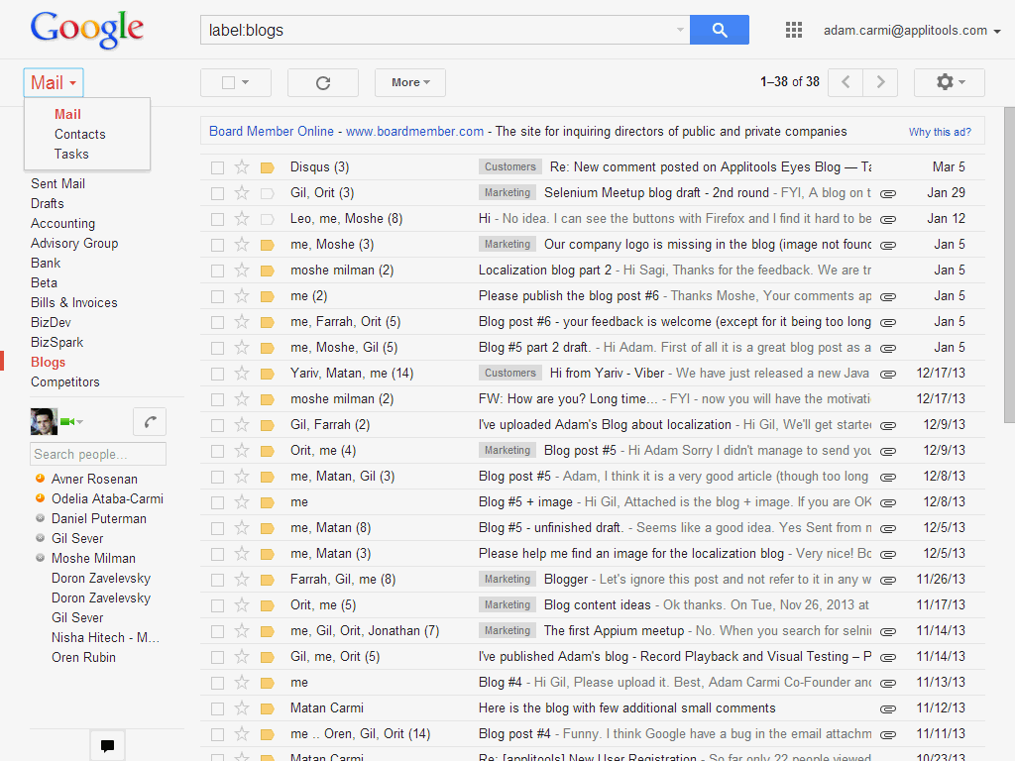Star the Leo, me, Moshe (8) thread
Viewport: 1015px width, 761px height.
[x=242, y=219]
